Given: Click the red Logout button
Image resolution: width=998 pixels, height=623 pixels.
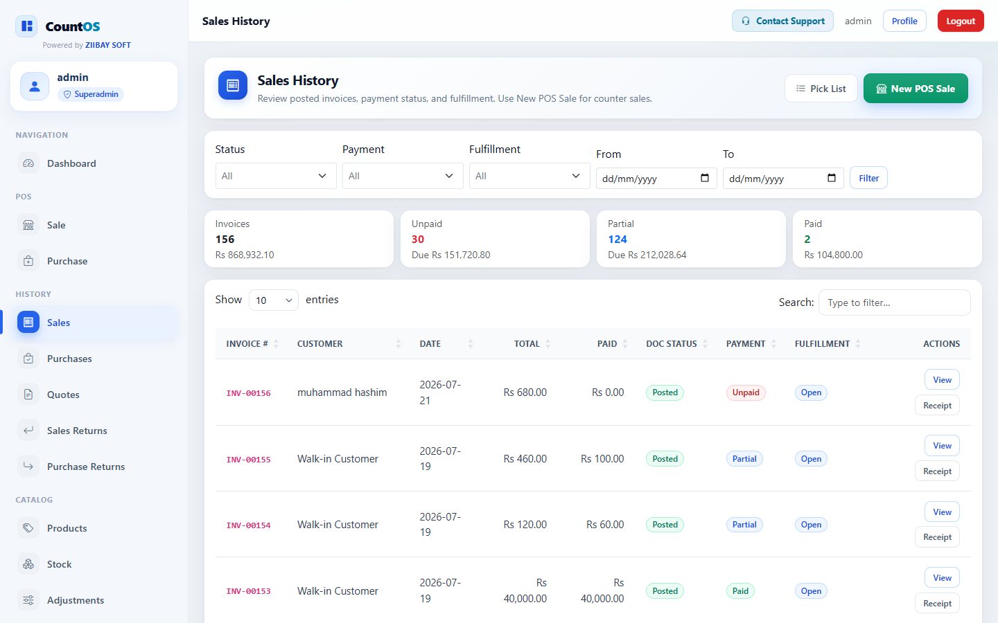Looking at the screenshot, I should point(961,21).
